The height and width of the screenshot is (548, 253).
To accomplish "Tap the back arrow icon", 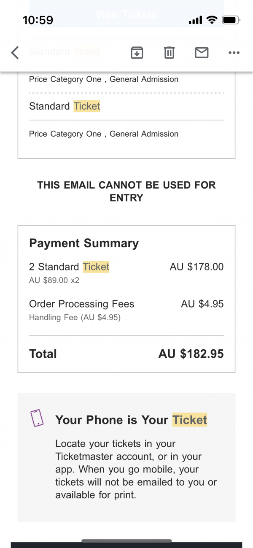I will [x=15, y=53].
